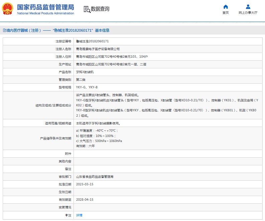Click the 国家药品监督管理局 title
265x221 pixels.
[45, 7]
